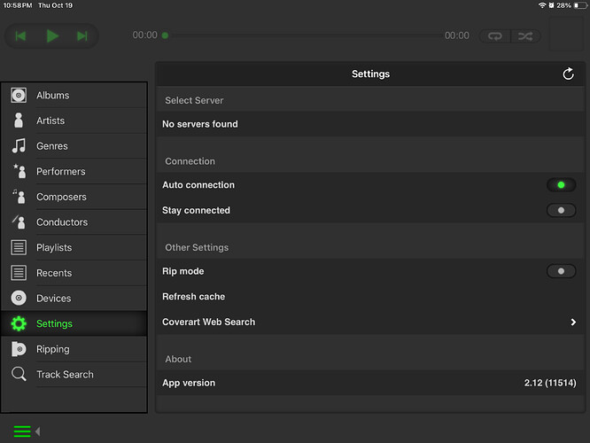
Task: Open Track Search magnifier
Action: pyautogui.click(x=19, y=375)
